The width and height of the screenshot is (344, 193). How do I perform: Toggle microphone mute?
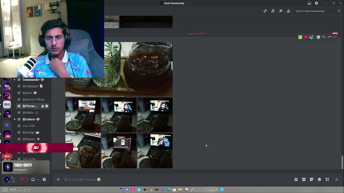[x=22, y=180]
